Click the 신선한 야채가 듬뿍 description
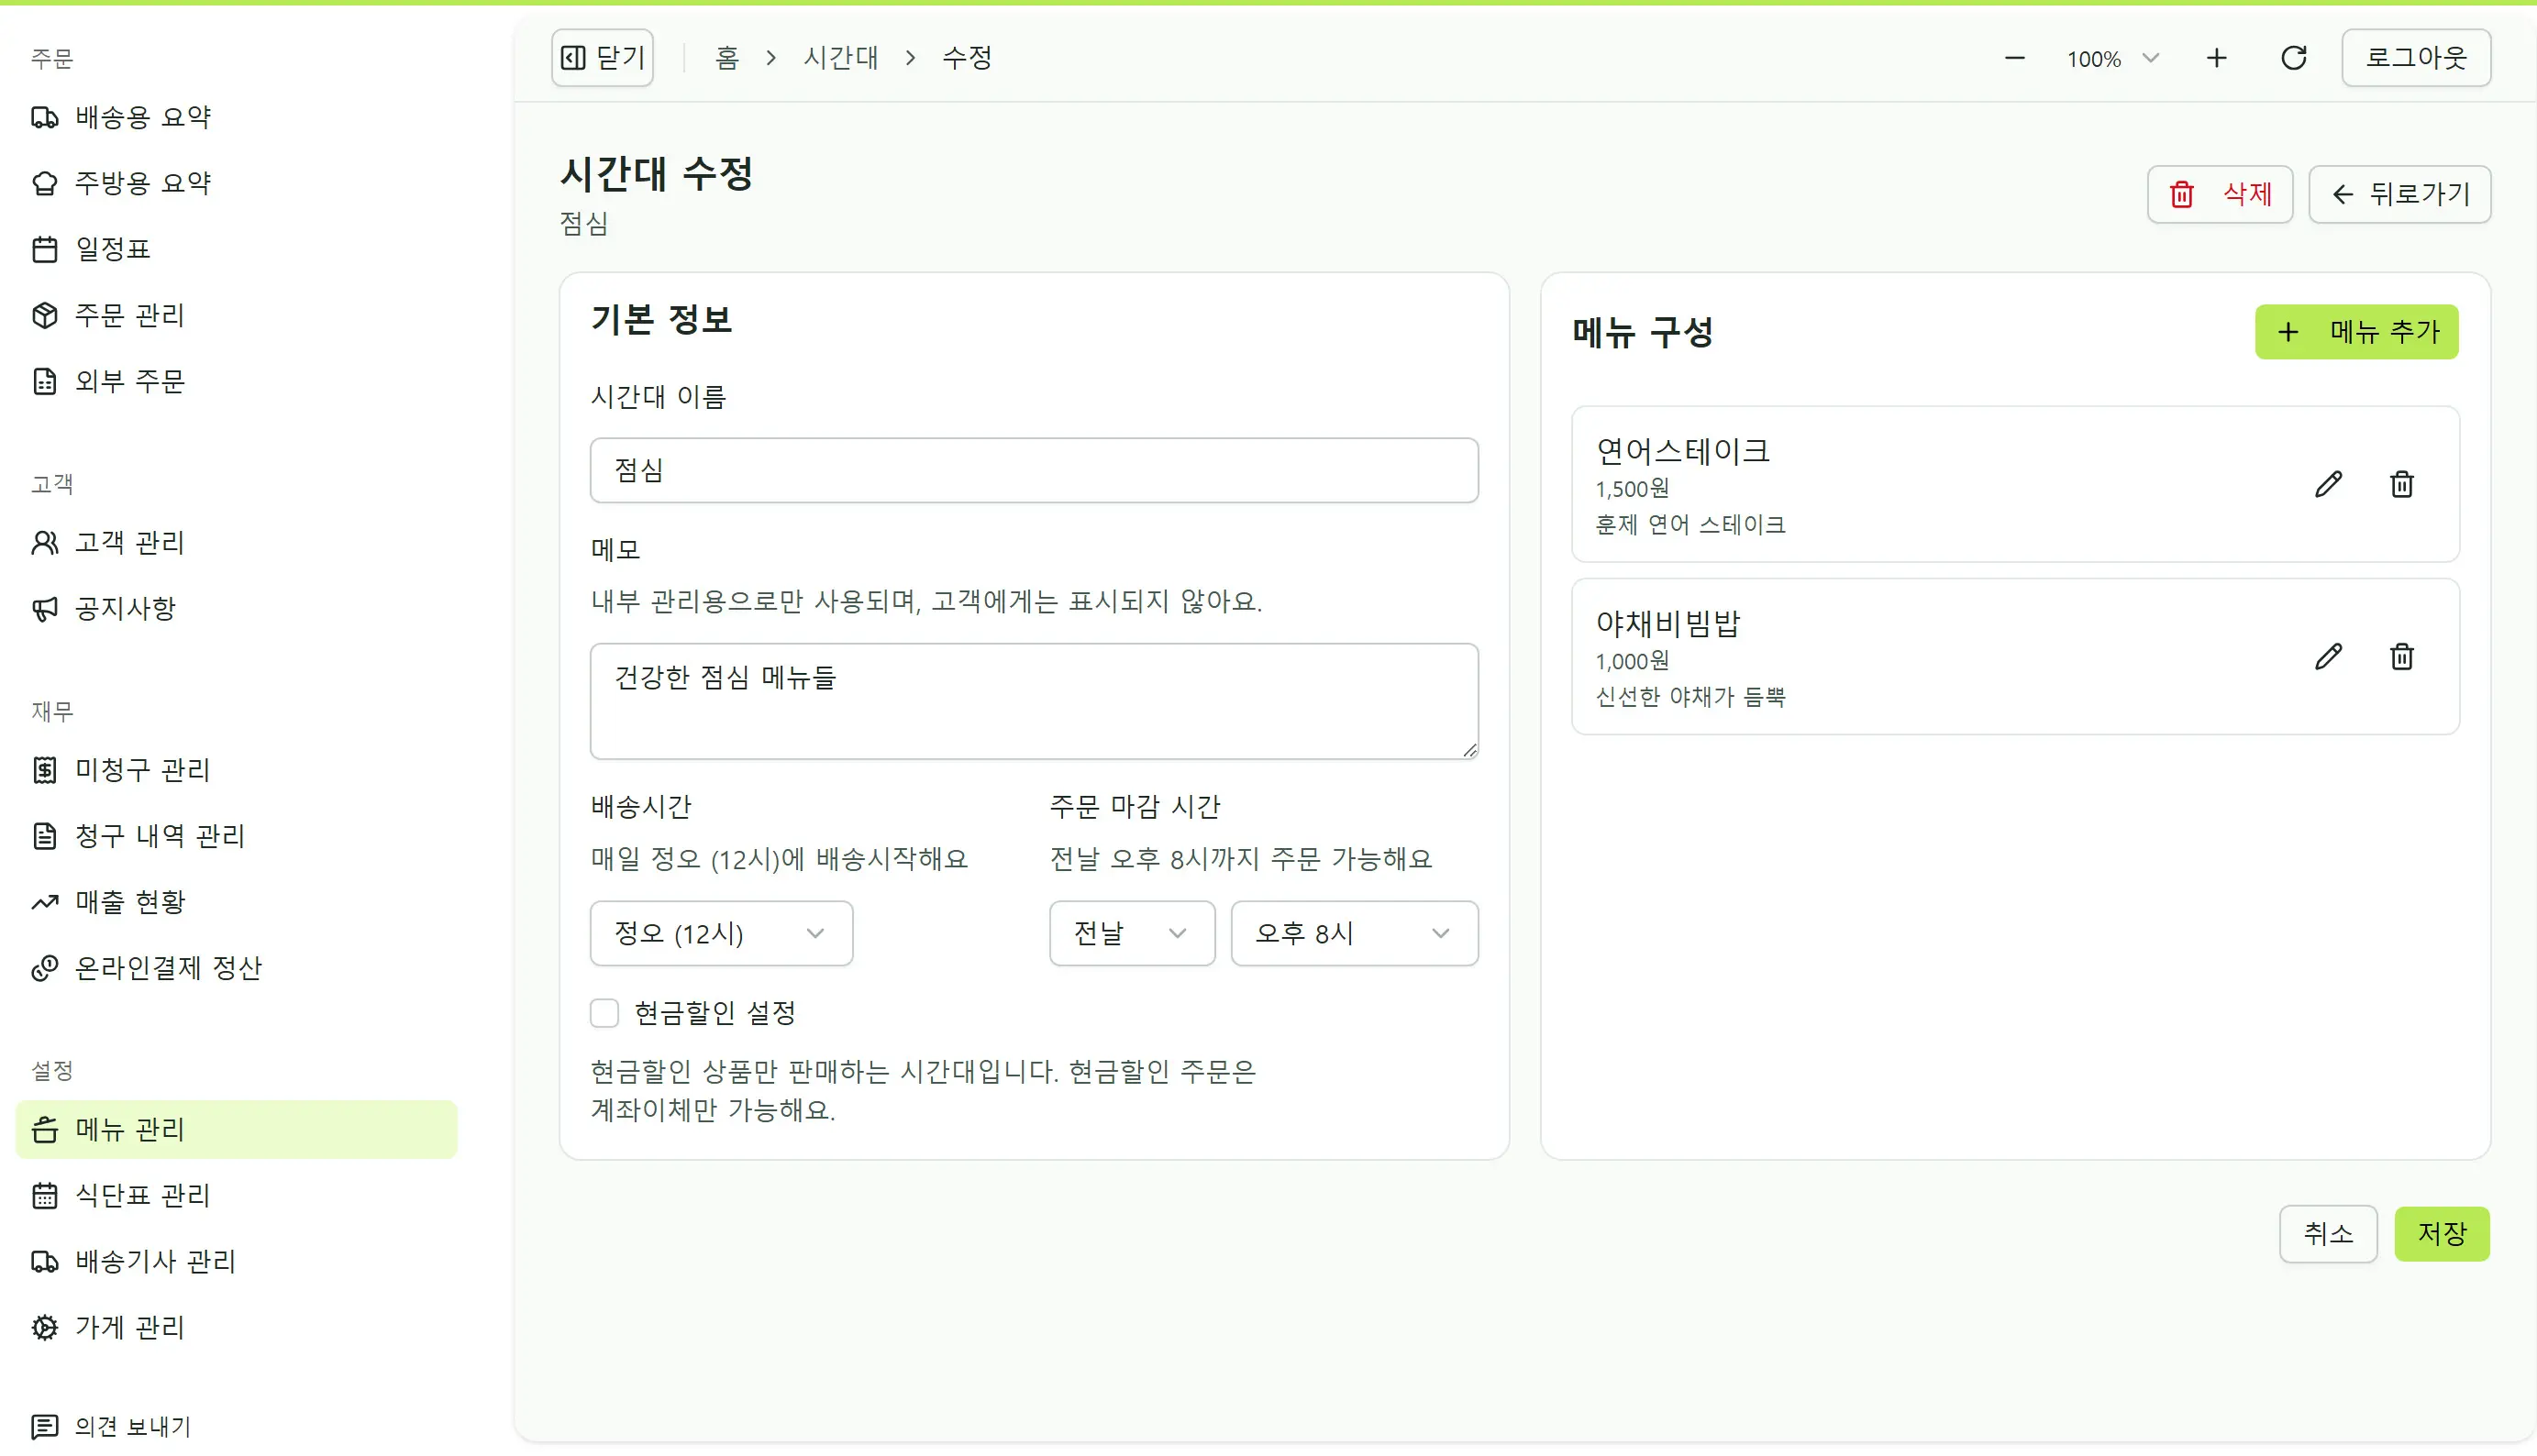The width and height of the screenshot is (2537, 1456). pyautogui.click(x=1689, y=697)
